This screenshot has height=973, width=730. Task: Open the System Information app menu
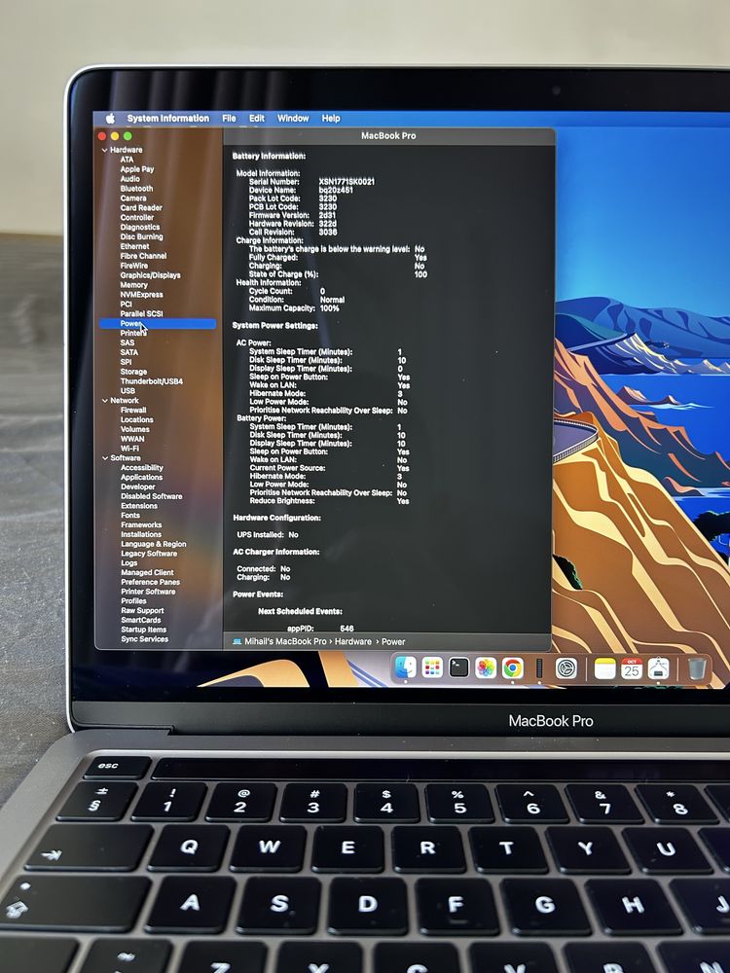coord(167,118)
